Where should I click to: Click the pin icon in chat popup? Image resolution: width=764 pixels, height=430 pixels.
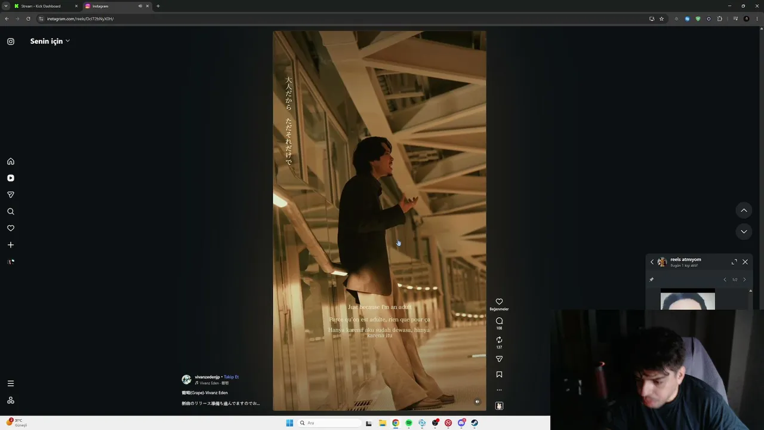(652, 279)
